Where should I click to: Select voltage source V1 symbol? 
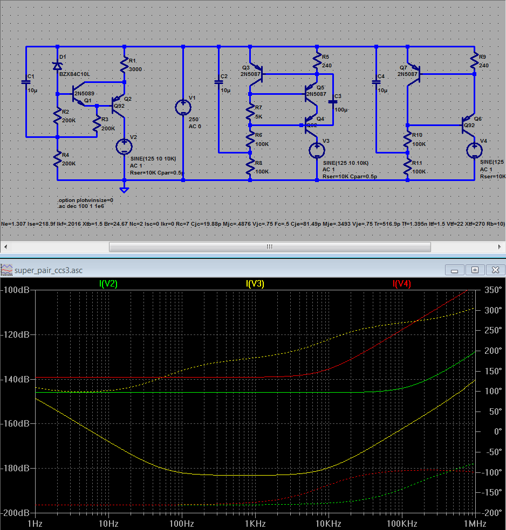(183, 108)
